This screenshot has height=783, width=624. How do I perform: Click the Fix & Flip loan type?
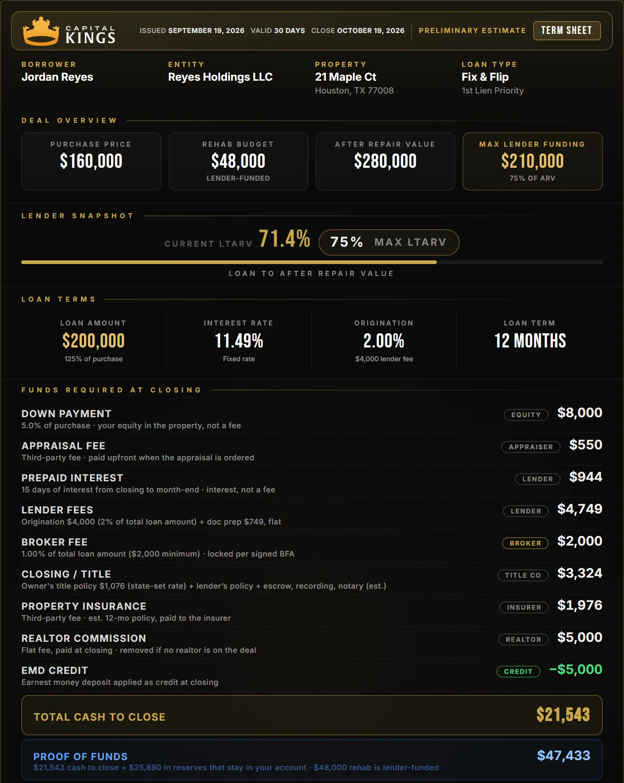(x=485, y=77)
